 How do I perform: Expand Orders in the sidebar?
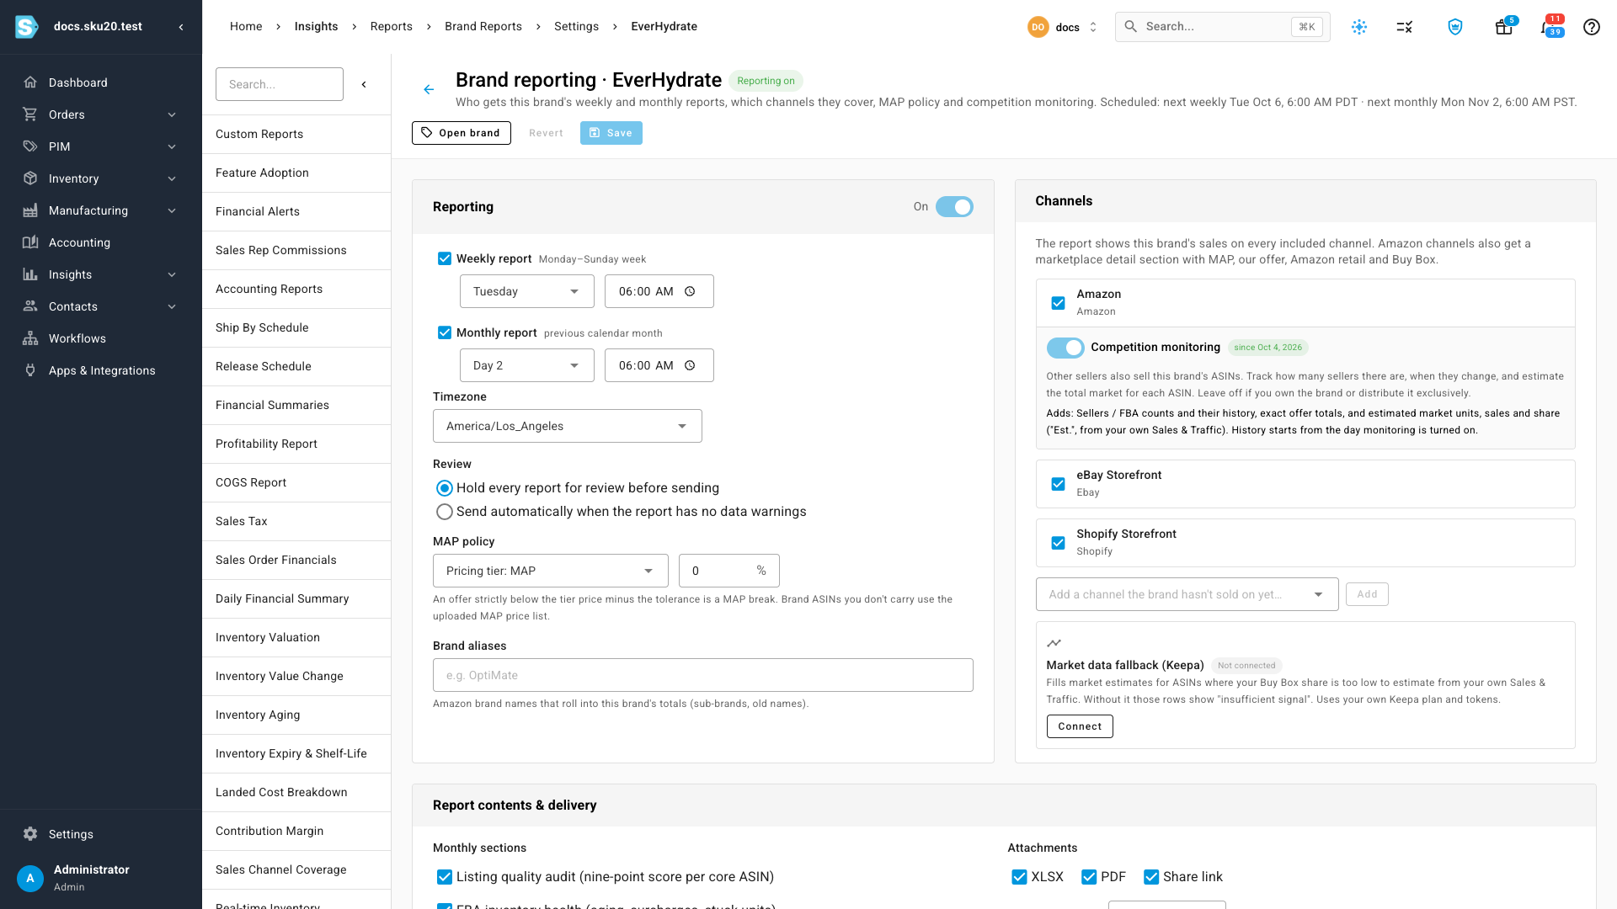(x=101, y=114)
